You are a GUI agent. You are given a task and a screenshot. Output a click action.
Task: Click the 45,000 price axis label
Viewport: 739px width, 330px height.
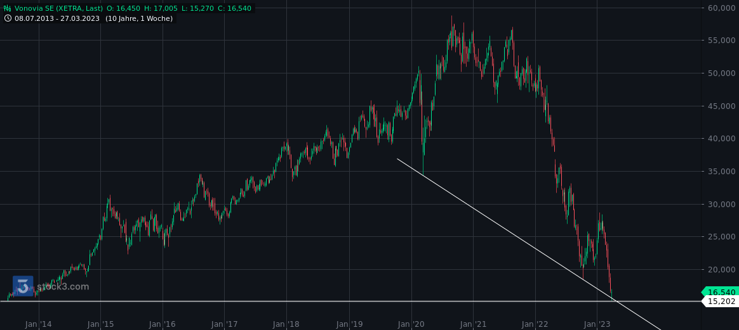(722, 106)
